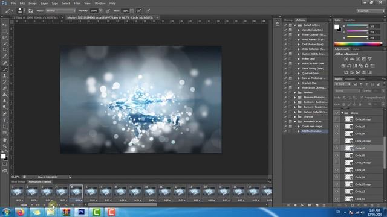Pick a color from the spectrum ramp
387x217 pixels.
coord(358,44)
